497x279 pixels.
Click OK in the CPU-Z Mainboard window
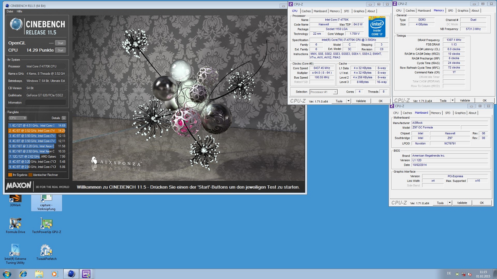pos(482,203)
